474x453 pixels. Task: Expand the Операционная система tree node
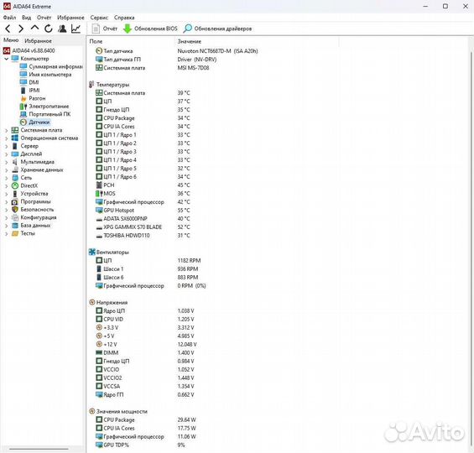coord(7,138)
